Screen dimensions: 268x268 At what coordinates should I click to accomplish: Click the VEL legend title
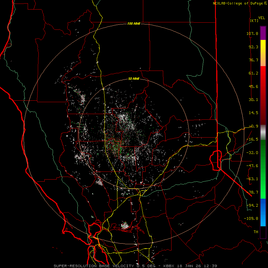(261, 18)
